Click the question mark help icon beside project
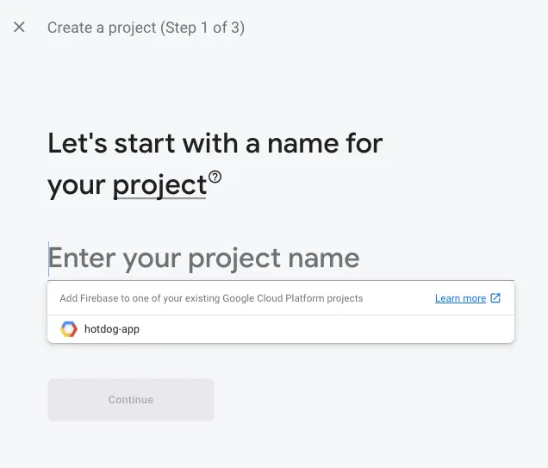Viewport: 548px width, 468px height. (215, 177)
